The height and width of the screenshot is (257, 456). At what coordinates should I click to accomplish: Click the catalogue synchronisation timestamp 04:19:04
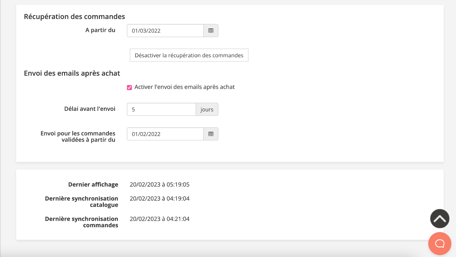tap(159, 198)
